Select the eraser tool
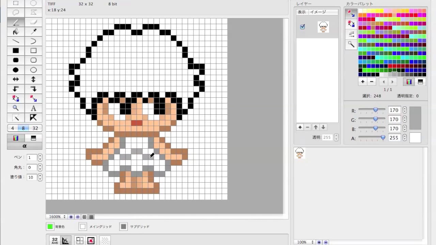436x245 pixels. point(33,22)
